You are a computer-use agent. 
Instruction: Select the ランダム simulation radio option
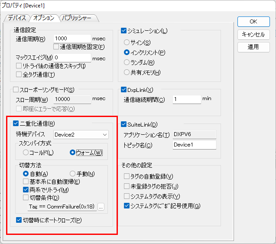pyautogui.click(x=127, y=62)
